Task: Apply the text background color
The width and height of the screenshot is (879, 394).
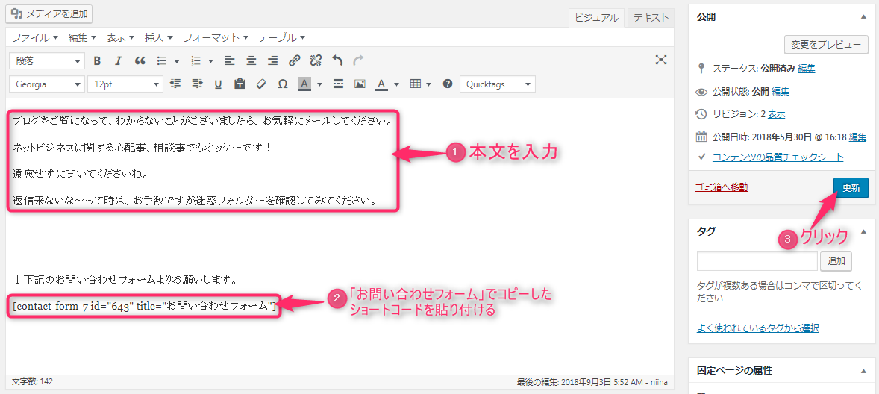Action: [304, 84]
